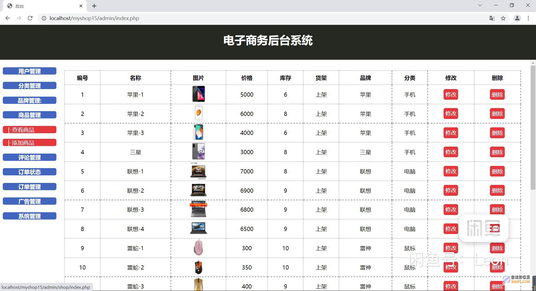Edit product 雷蛇-1 with 修改 button
The width and height of the screenshot is (536, 291).
pyautogui.click(x=451, y=248)
